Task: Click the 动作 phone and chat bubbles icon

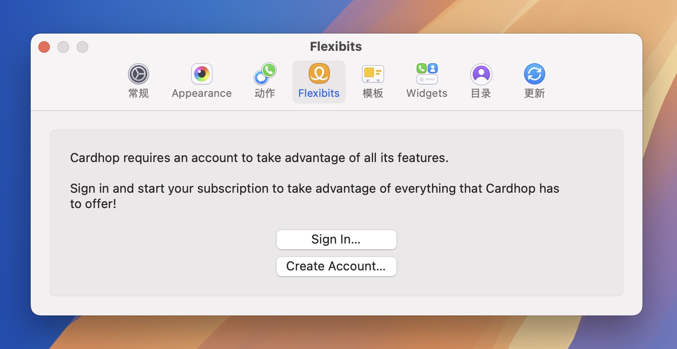Action: (x=265, y=74)
